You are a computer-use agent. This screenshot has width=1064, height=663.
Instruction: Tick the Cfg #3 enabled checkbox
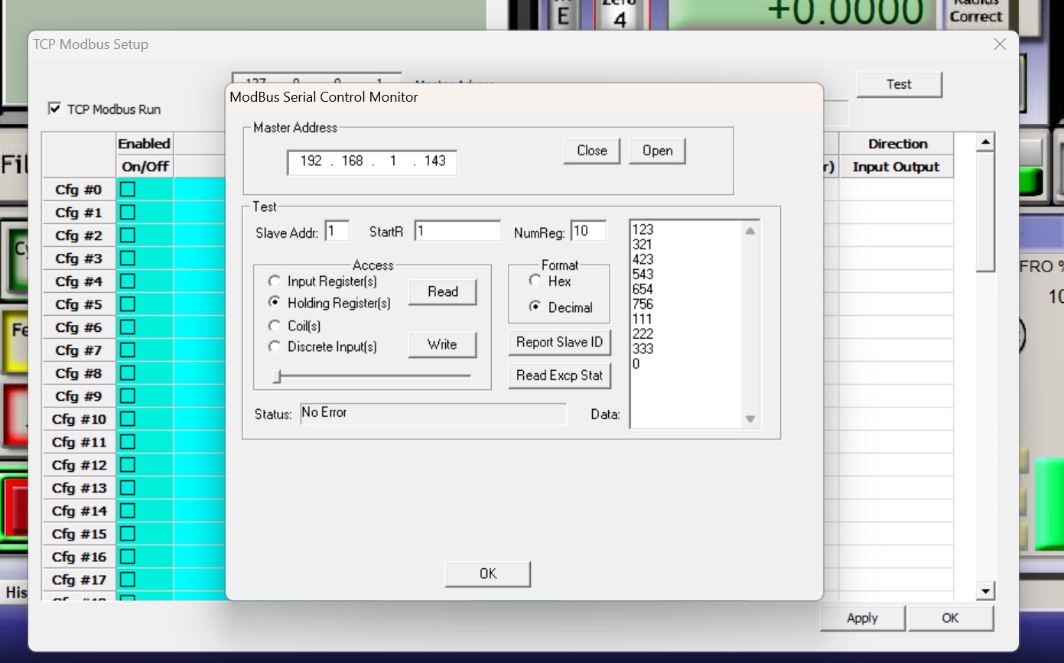point(128,258)
